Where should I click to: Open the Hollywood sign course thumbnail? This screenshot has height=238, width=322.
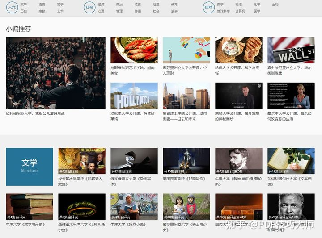[134, 96]
